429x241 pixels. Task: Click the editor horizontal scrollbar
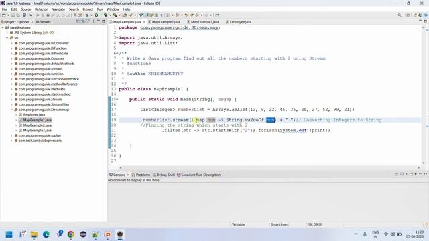[269, 167]
